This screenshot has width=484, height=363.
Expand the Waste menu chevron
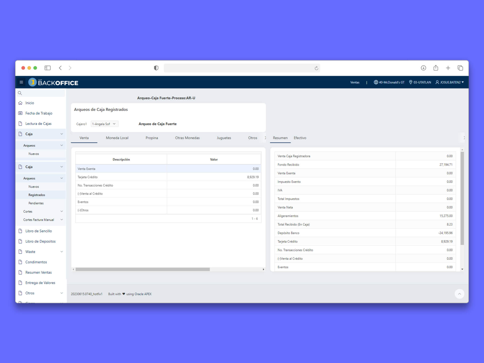[62, 252]
